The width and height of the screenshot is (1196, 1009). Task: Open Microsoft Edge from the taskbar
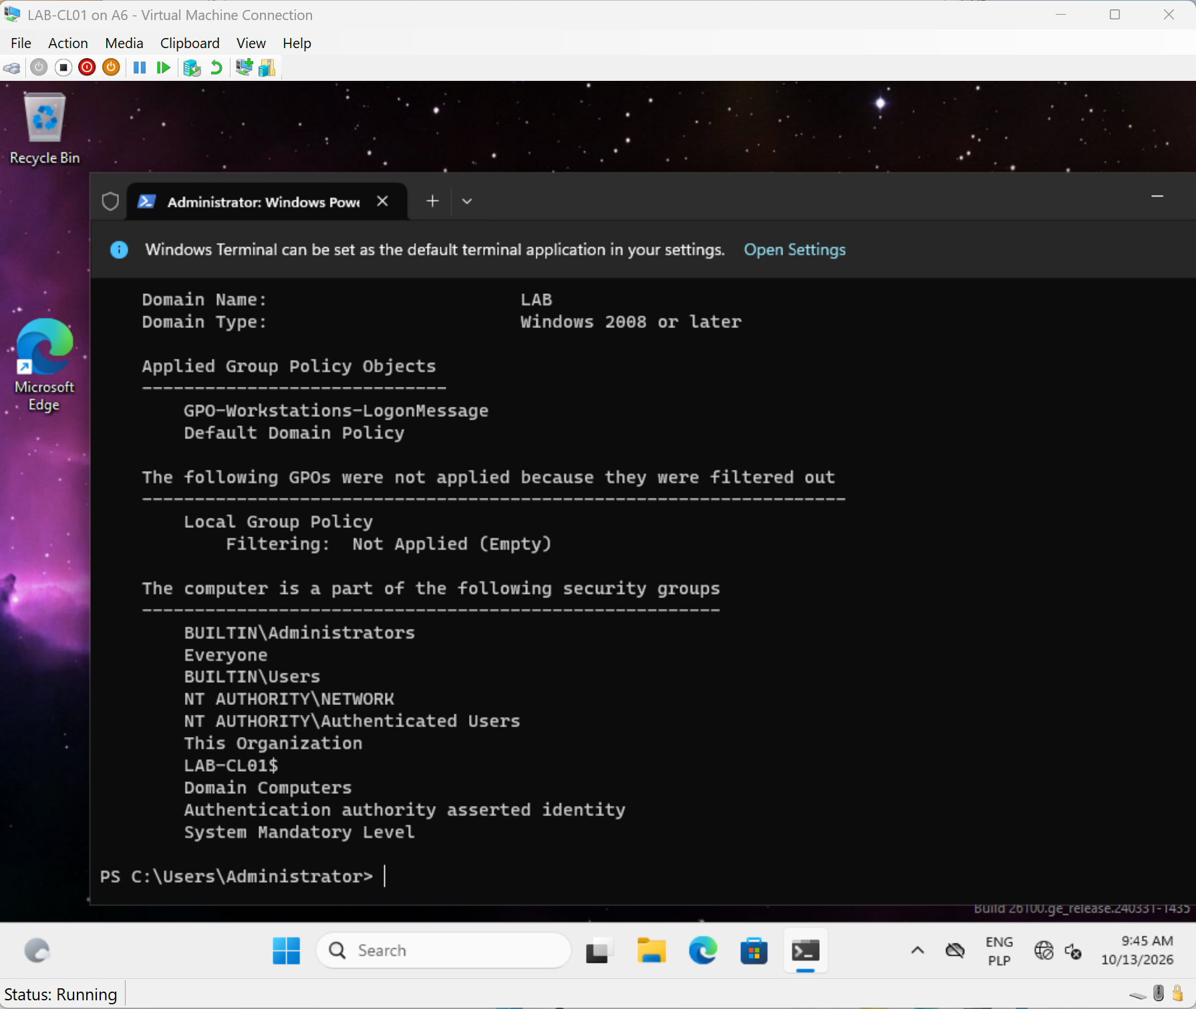pos(703,950)
